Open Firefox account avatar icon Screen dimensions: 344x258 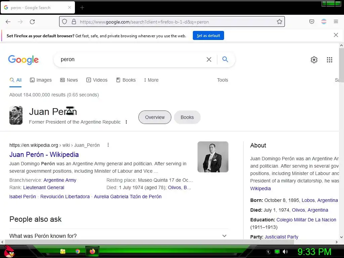[x=324, y=21]
